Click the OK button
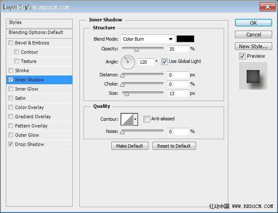The width and height of the screenshot is (278, 213). coord(253,23)
